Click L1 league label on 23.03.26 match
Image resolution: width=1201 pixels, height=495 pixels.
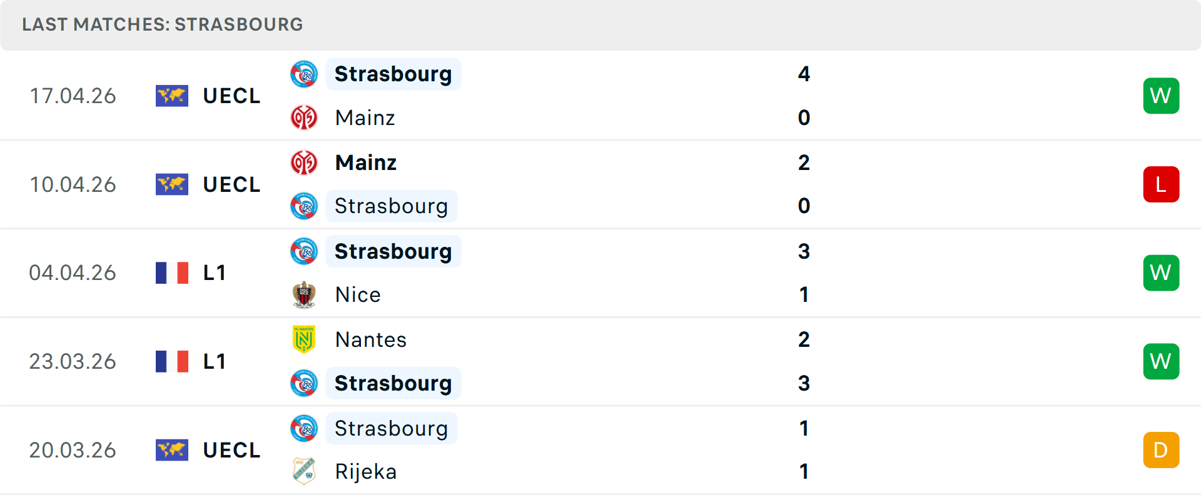click(x=215, y=361)
